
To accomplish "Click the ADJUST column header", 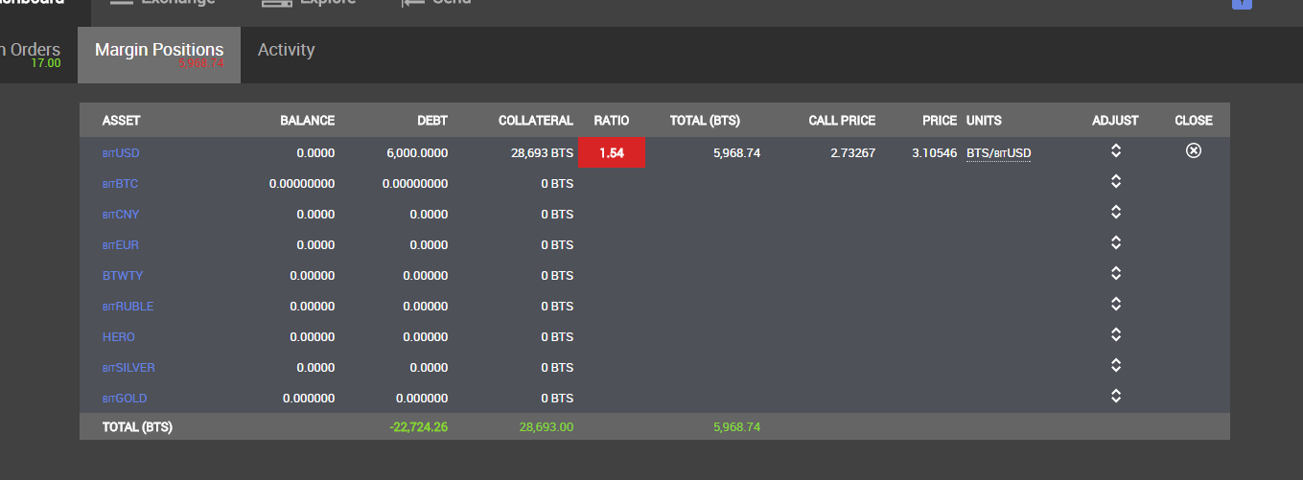I will (x=1115, y=121).
